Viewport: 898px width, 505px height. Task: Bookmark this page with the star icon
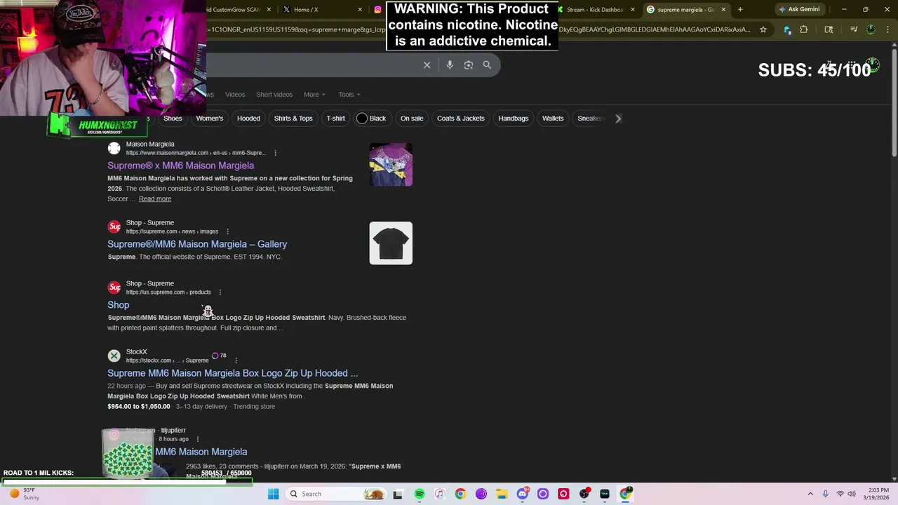(x=763, y=29)
